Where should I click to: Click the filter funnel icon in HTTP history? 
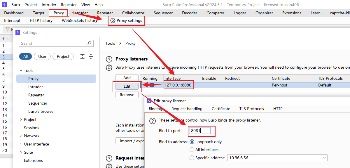(x=8, y=30)
